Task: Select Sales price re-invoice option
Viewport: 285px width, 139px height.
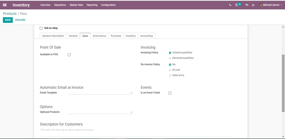Action: (170, 76)
